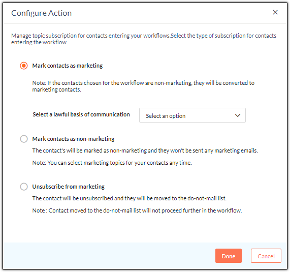Viewport: 290px width, 272px height.
Task: Choose the Mark contacts as non-marketing radio circle
Action: (x=24, y=139)
